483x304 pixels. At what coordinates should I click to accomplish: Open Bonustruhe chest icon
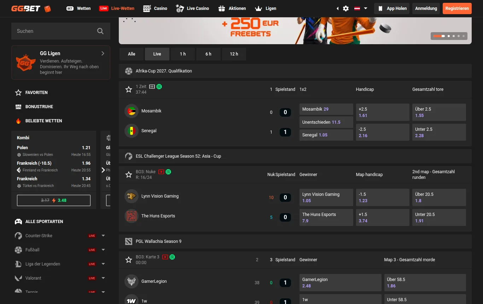[x=18, y=107]
